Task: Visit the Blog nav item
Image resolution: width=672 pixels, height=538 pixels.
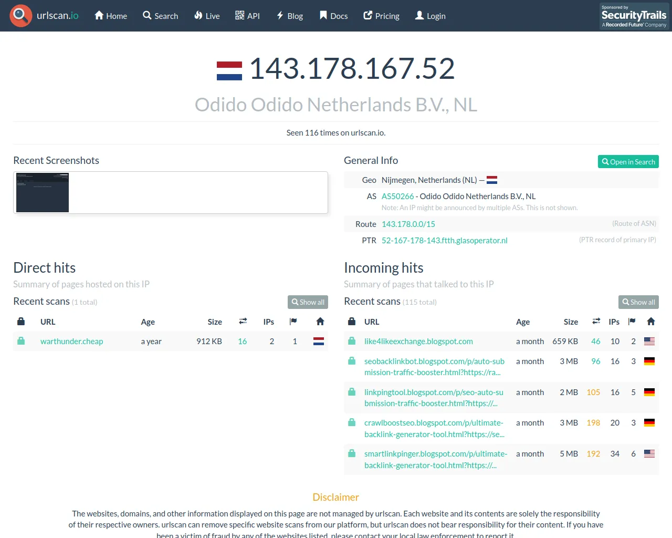Action: coord(290,16)
